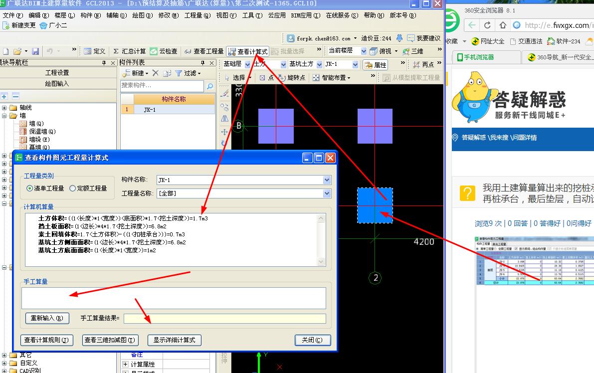
Task: Click the save floppy disk icon
Action: coord(35,51)
